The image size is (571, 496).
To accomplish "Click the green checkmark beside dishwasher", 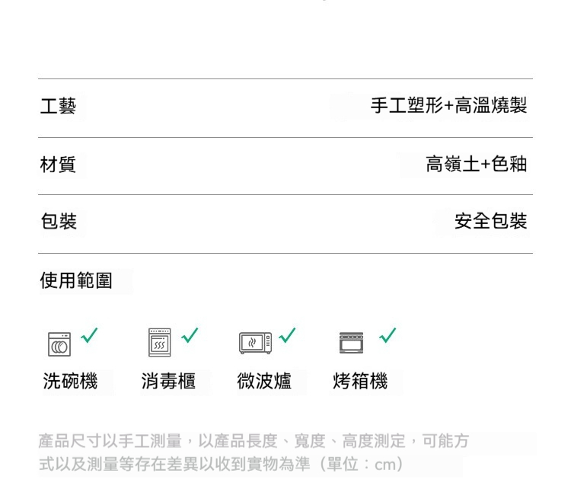I will pos(89,334).
